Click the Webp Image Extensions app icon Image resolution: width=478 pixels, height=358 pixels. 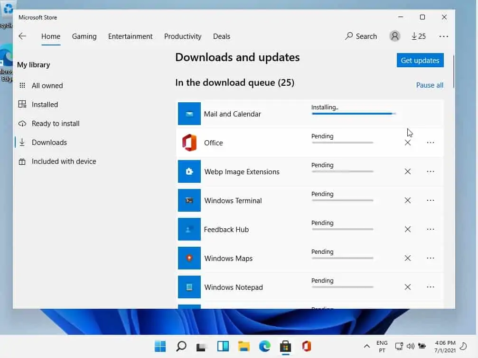189,171
